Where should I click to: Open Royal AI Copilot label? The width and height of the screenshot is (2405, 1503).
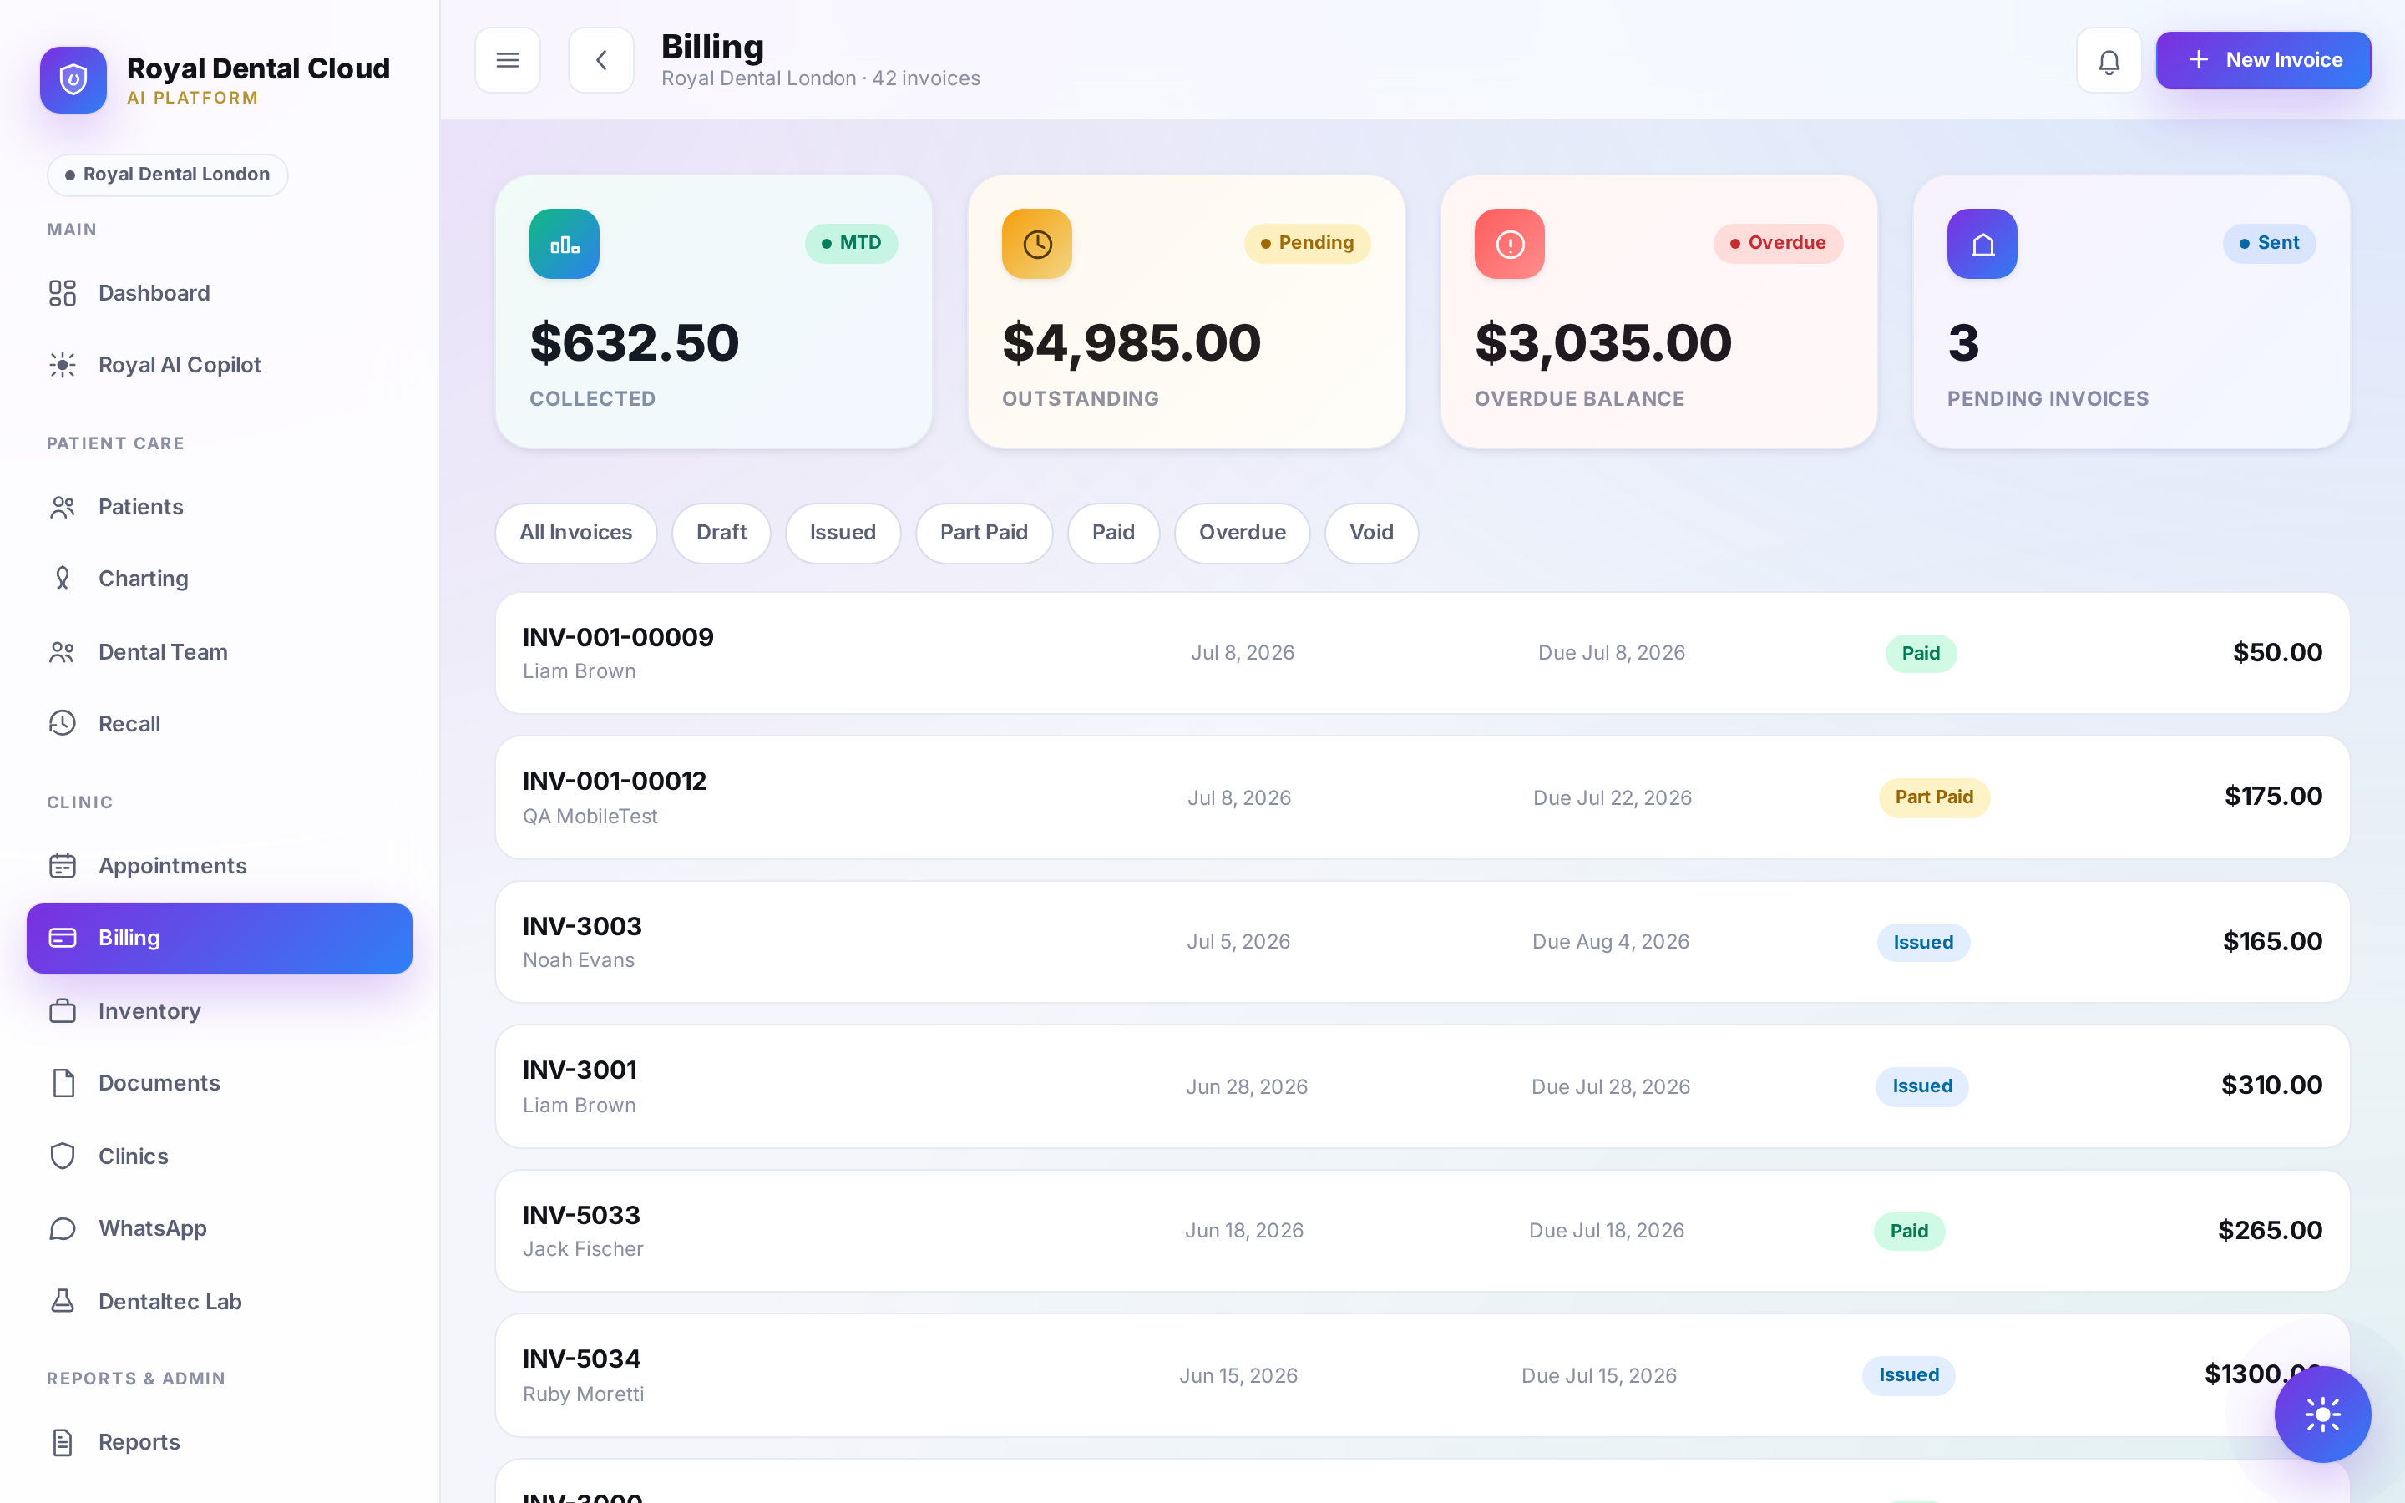180,365
